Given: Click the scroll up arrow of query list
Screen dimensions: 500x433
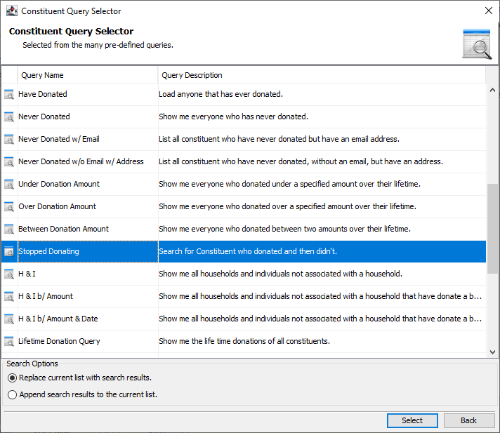Looking at the screenshot, I should (492, 90).
